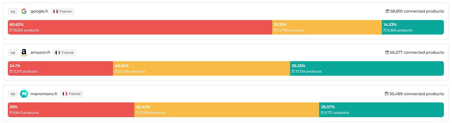
Task: Click the red 24.1% amazon.fr segment
Action: (x=60, y=68)
